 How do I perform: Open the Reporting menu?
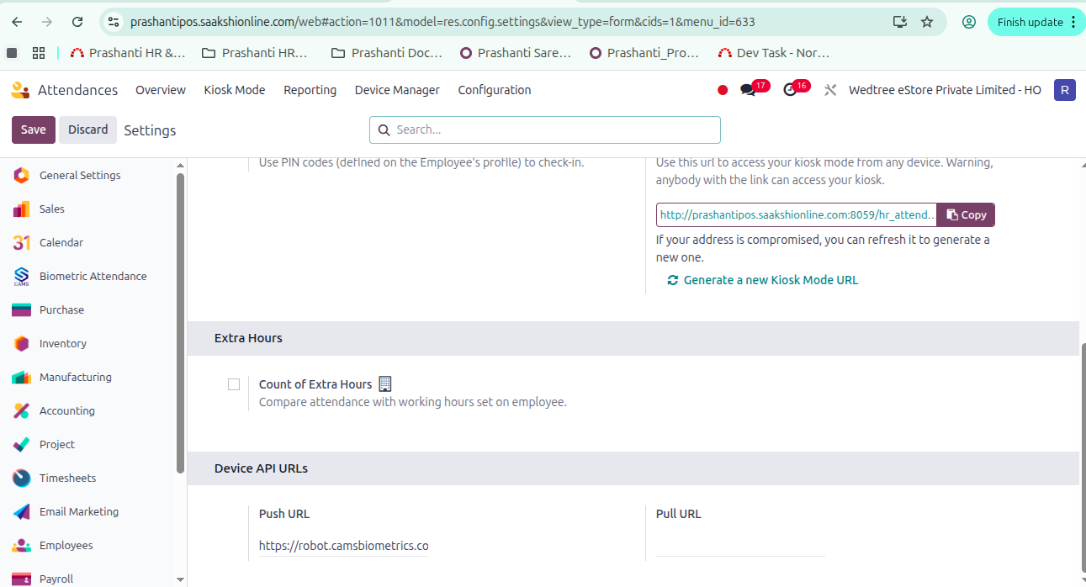click(310, 90)
